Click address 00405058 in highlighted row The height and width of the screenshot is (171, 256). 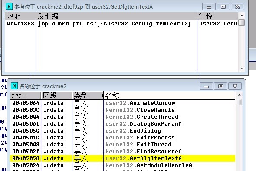point(26,158)
